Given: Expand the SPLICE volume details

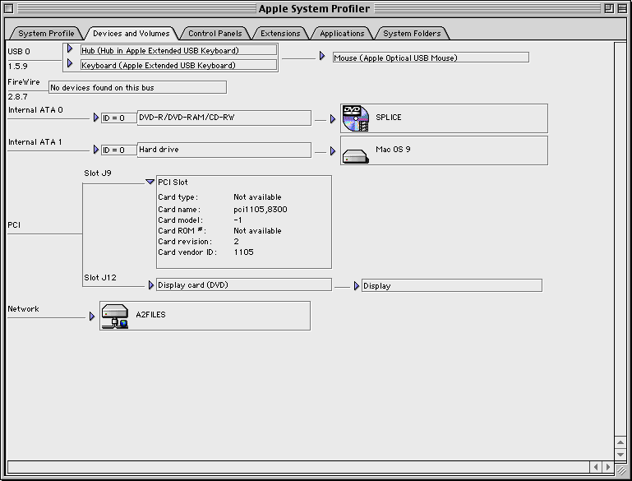Looking at the screenshot, I should pyautogui.click(x=333, y=119).
